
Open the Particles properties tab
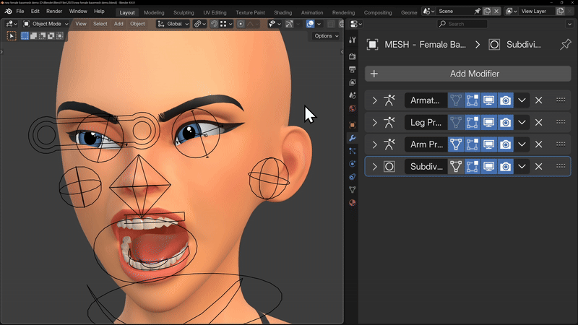[353, 151]
